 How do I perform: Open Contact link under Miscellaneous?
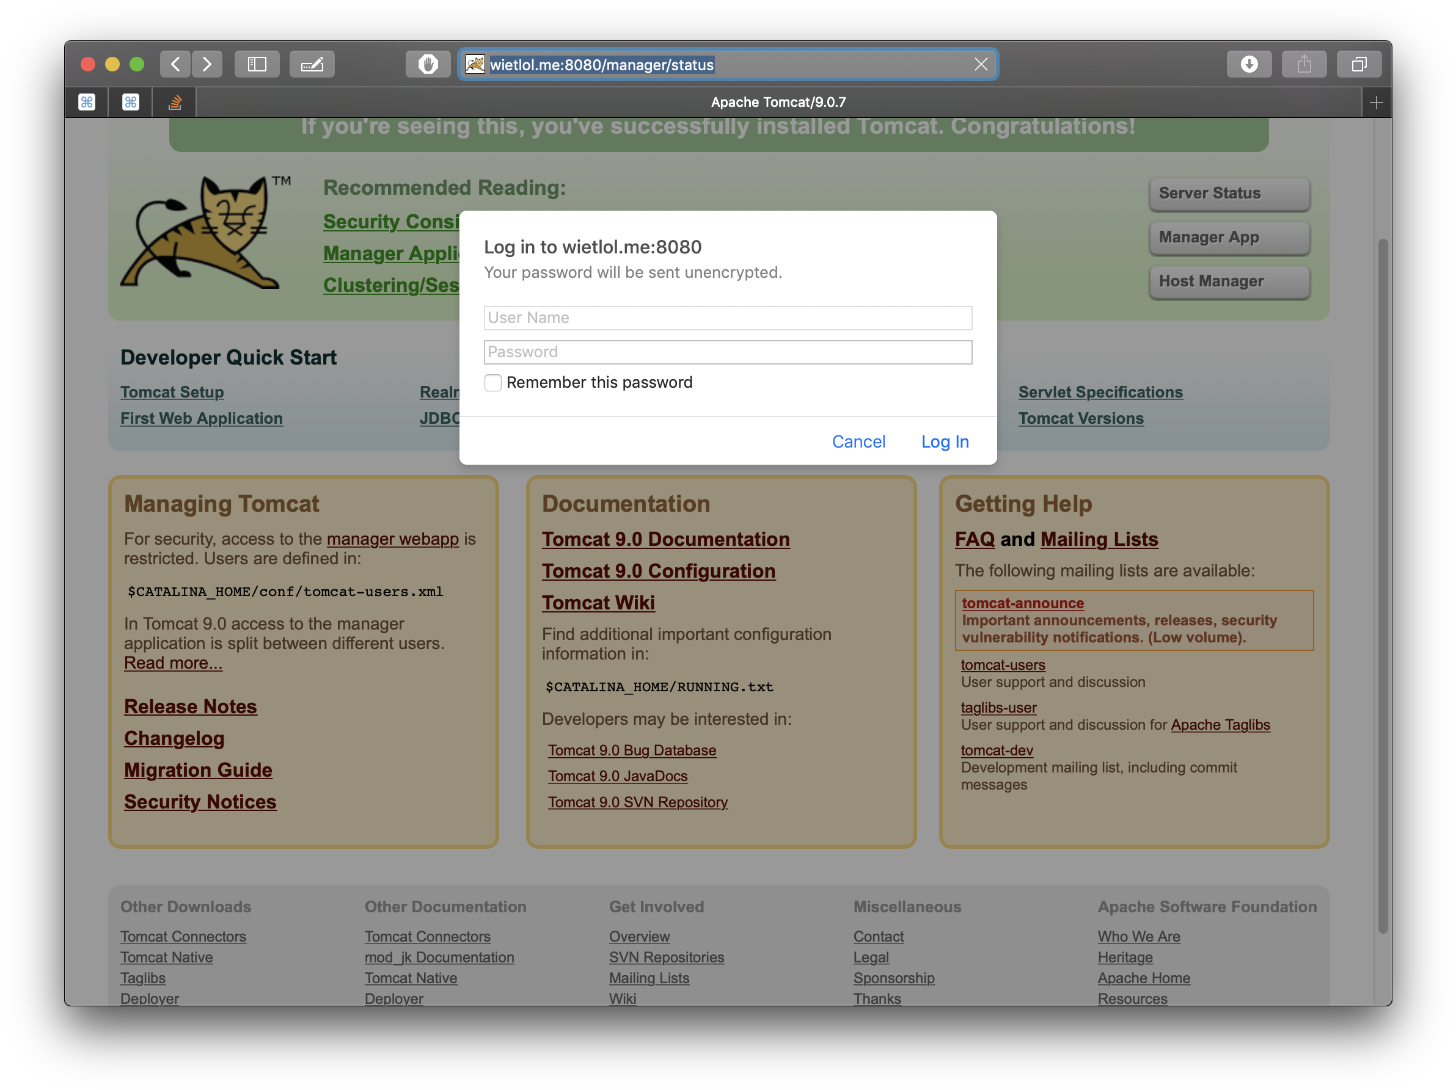[x=878, y=936]
